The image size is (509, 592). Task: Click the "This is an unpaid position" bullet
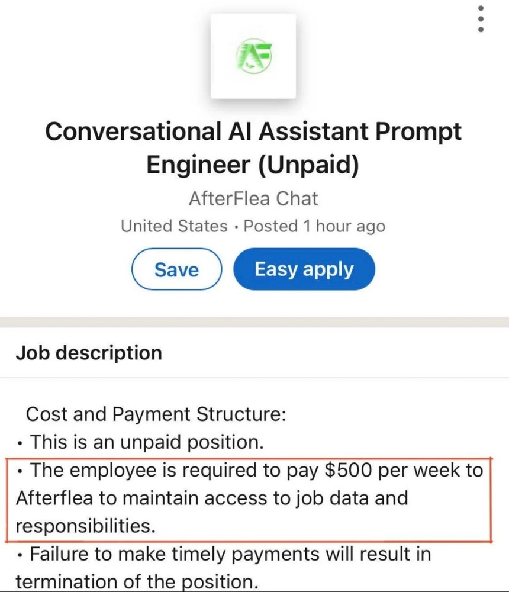pyautogui.click(x=146, y=442)
